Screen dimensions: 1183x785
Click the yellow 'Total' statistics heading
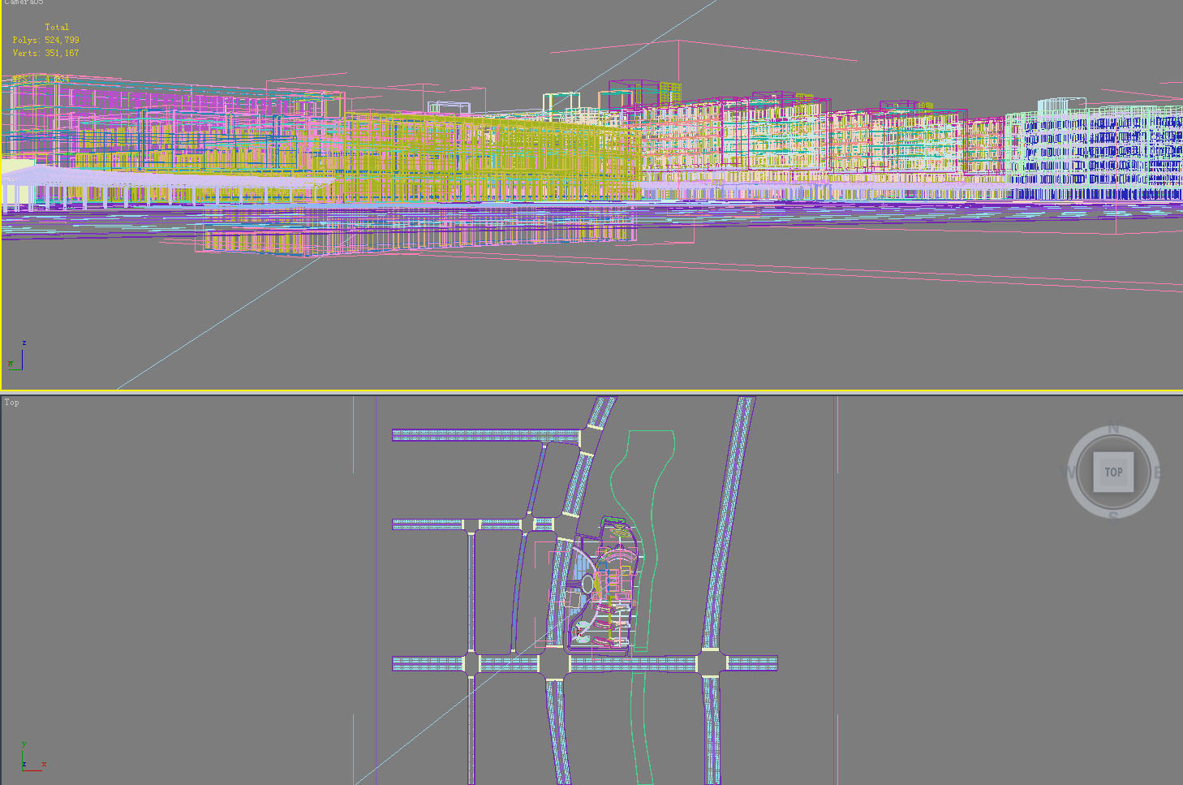point(57,27)
